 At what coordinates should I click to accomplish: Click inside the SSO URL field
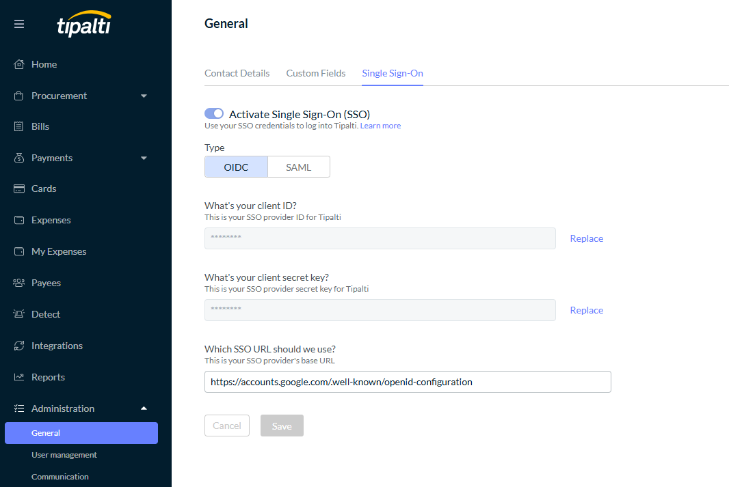click(x=407, y=382)
